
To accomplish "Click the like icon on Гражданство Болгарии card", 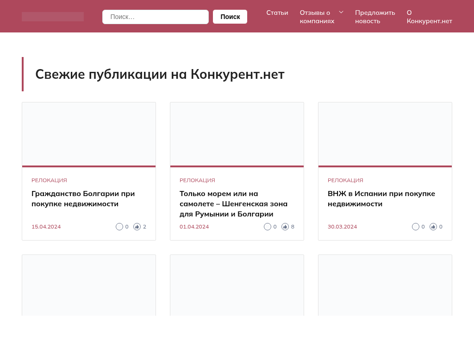I will point(137,227).
